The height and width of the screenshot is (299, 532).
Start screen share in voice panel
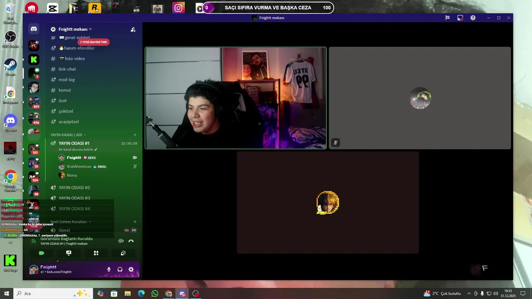click(69, 253)
